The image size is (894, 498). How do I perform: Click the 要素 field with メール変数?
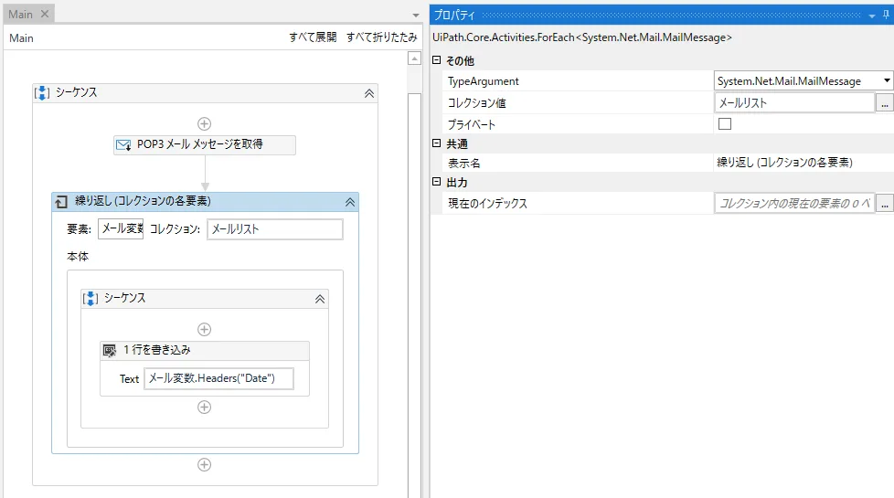pos(121,229)
